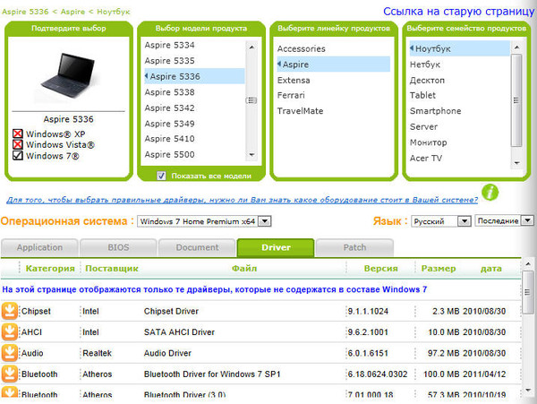537x404 pixels.
Task: Sort by Категория column header
Action: click(x=50, y=269)
